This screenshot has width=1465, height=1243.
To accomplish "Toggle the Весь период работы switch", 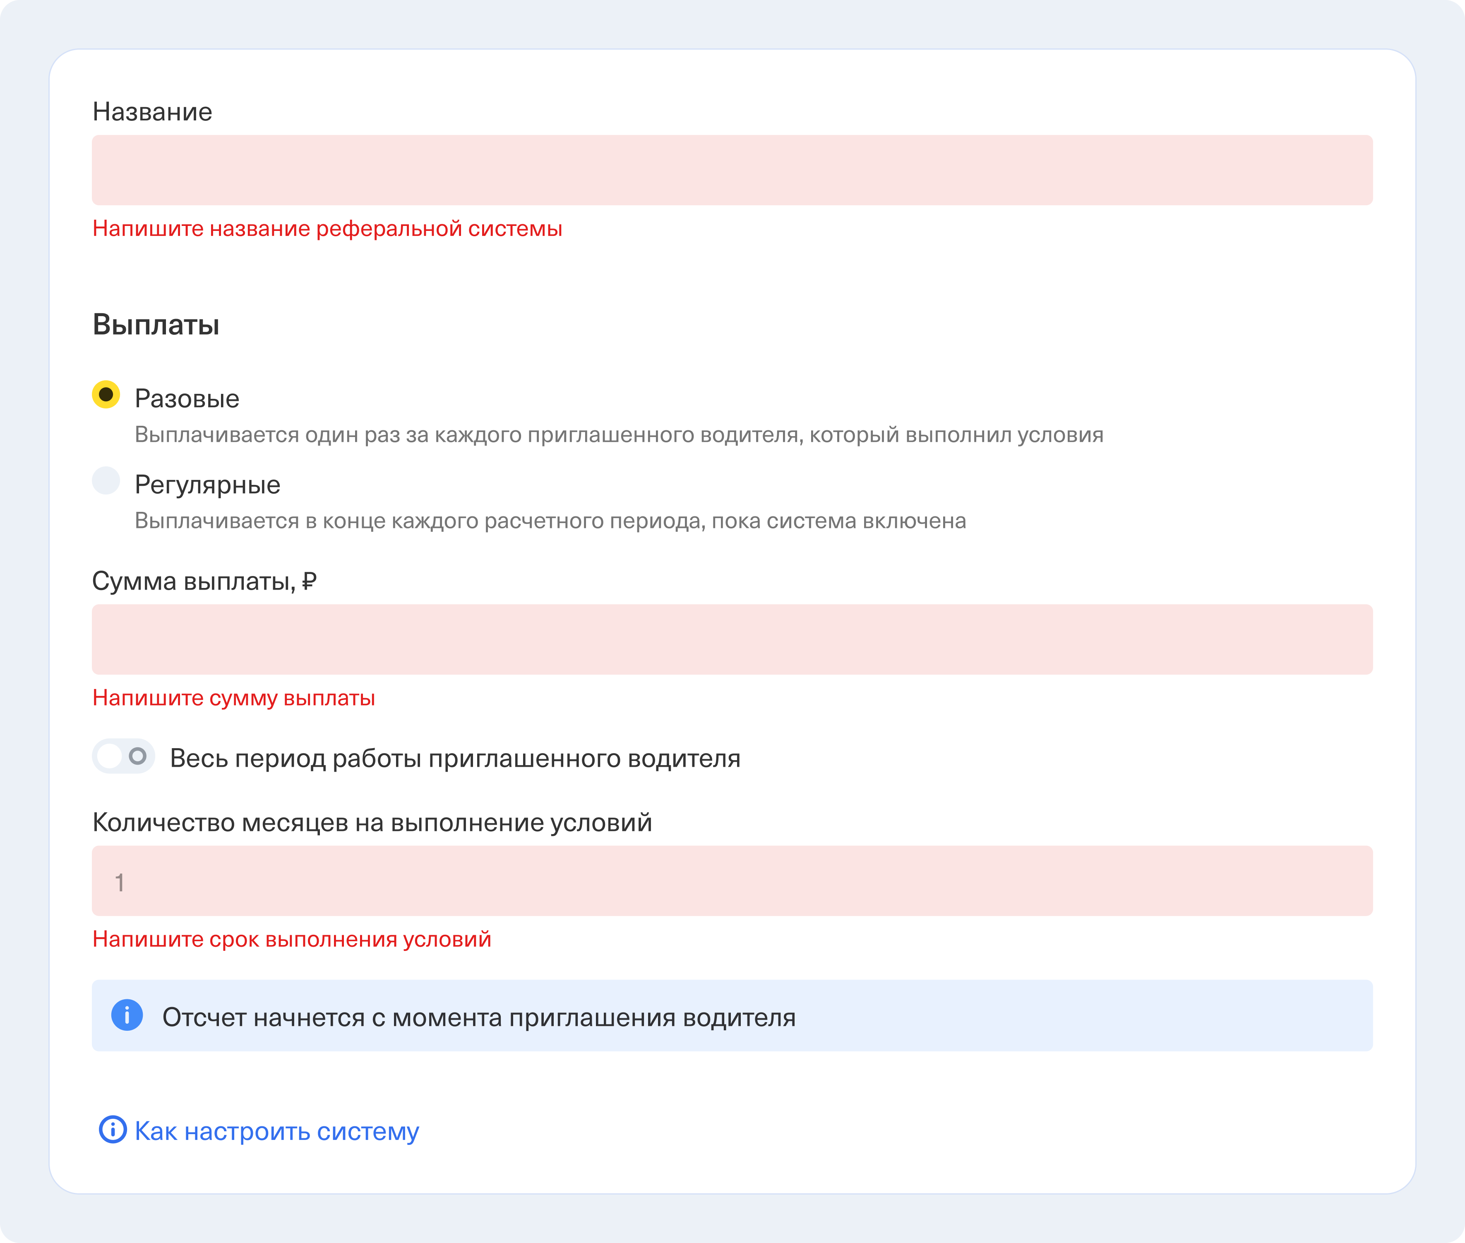I will 123,756.
